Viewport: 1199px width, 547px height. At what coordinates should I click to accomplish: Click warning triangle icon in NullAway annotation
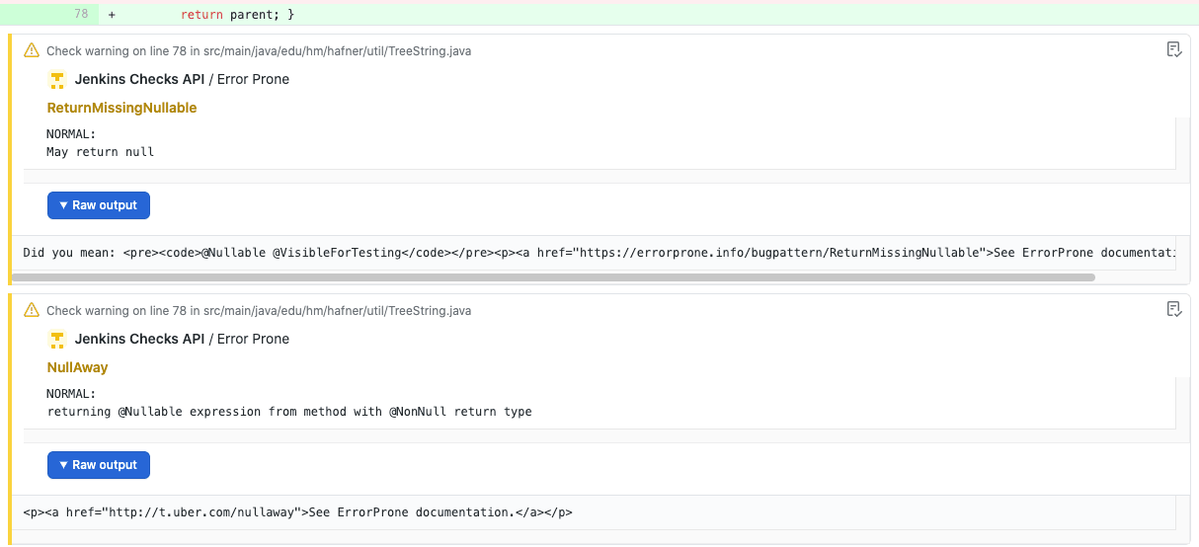coord(32,311)
